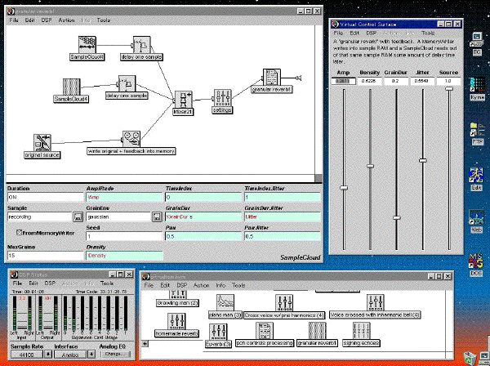Viewport: 490px width, 366px height.
Task: Click the upper 'delay one sample' module icon
Action: click(x=141, y=45)
